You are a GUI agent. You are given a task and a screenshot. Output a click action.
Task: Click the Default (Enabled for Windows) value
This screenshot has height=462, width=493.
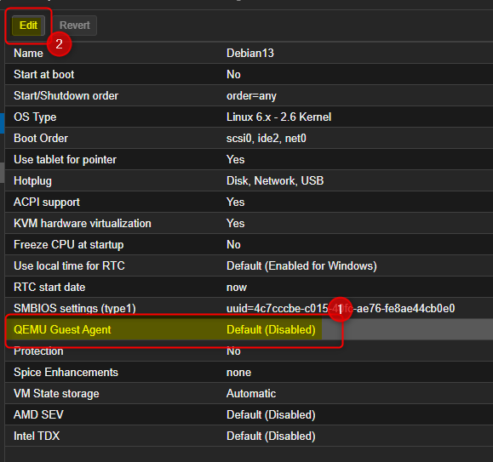(301, 266)
